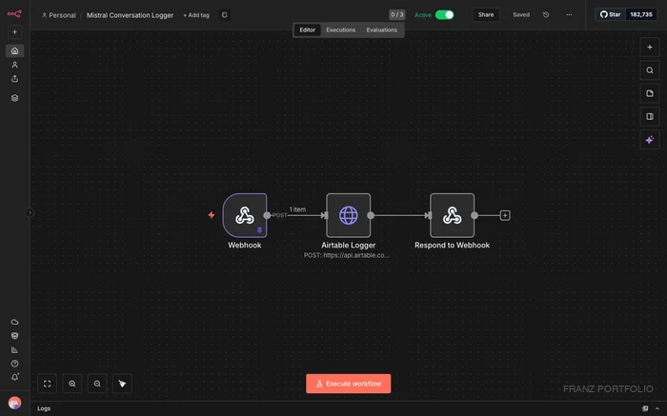Click the Execute workflow button
Viewport: 667px width, 416px height.
(349, 384)
